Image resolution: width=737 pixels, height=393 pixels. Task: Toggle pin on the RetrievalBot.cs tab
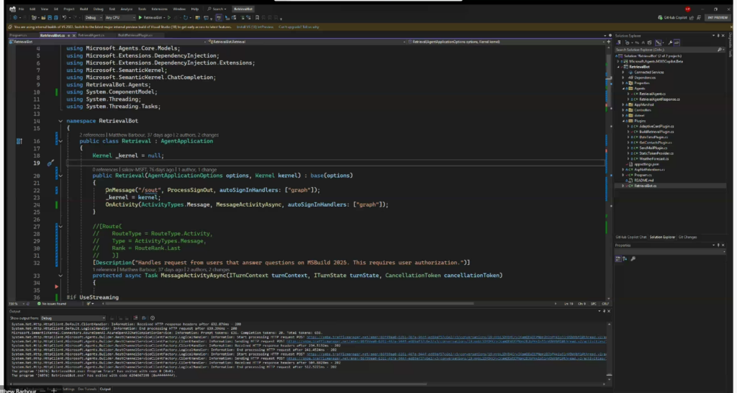(x=68, y=35)
